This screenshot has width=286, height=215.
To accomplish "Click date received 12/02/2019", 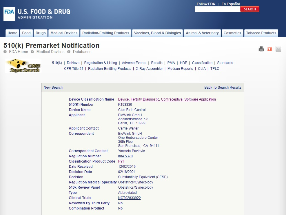I will [x=127, y=167].
